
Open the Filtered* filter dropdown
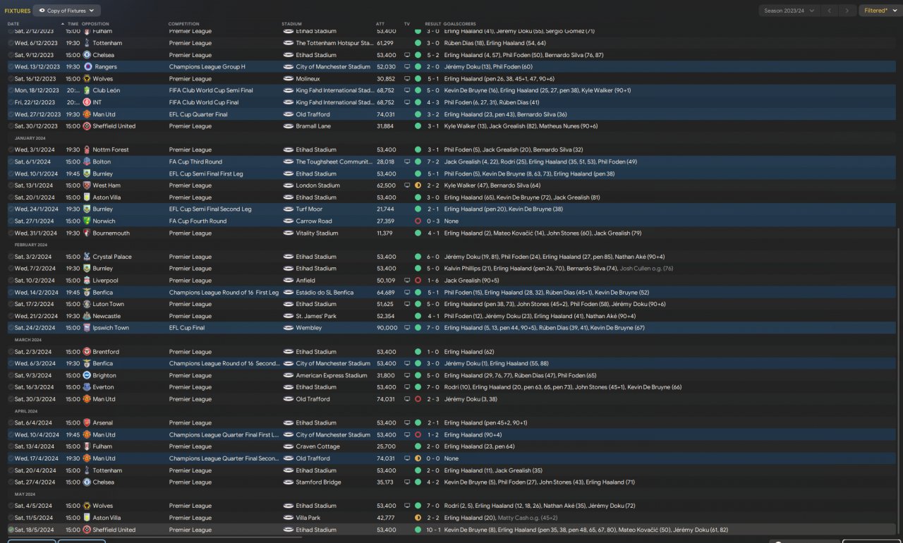pos(880,11)
